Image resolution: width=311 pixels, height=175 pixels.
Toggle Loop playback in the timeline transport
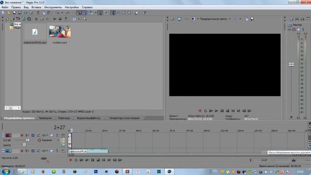pyautogui.click(x=76, y=160)
